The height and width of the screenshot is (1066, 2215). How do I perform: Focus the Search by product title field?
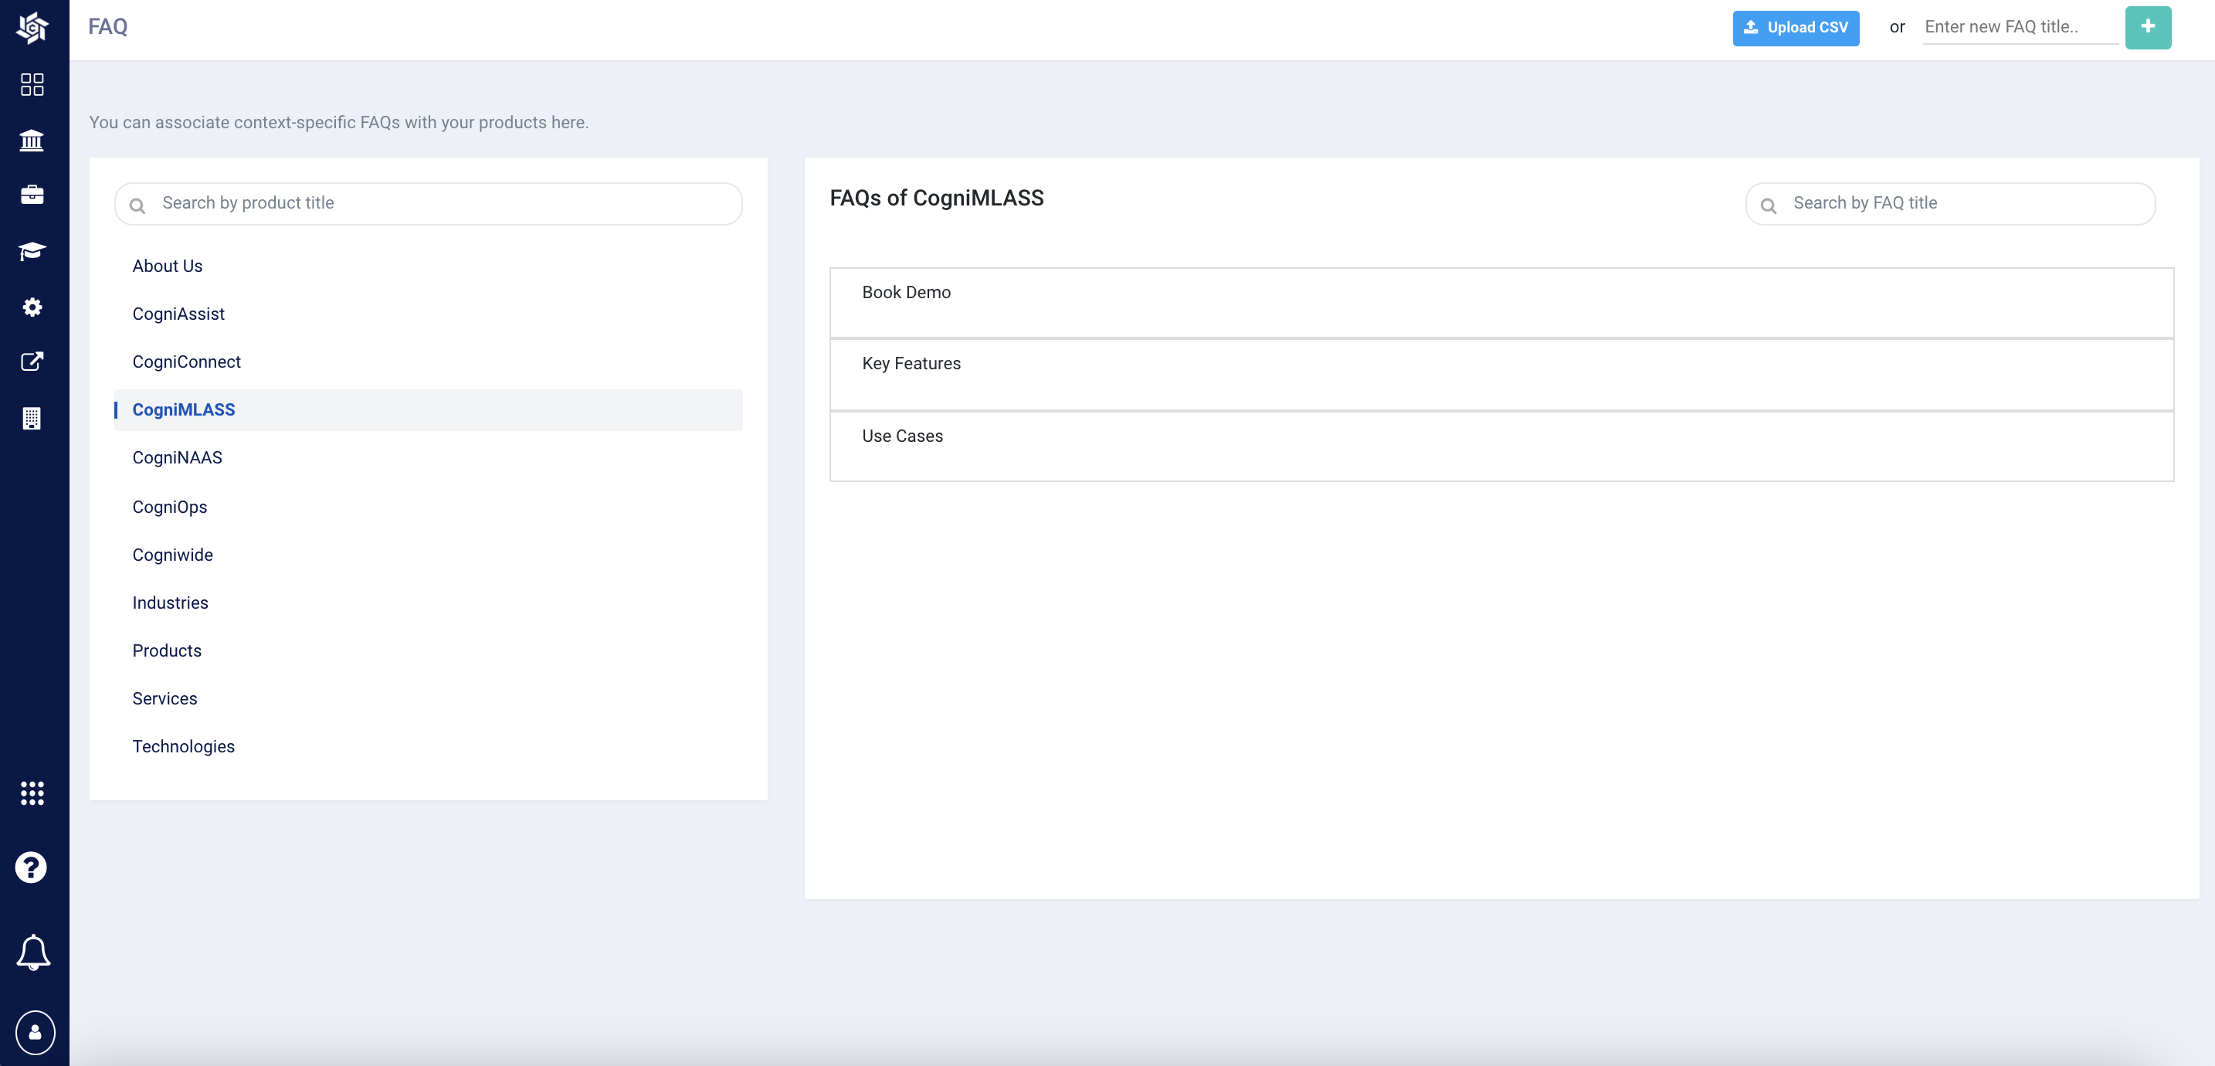click(439, 203)
